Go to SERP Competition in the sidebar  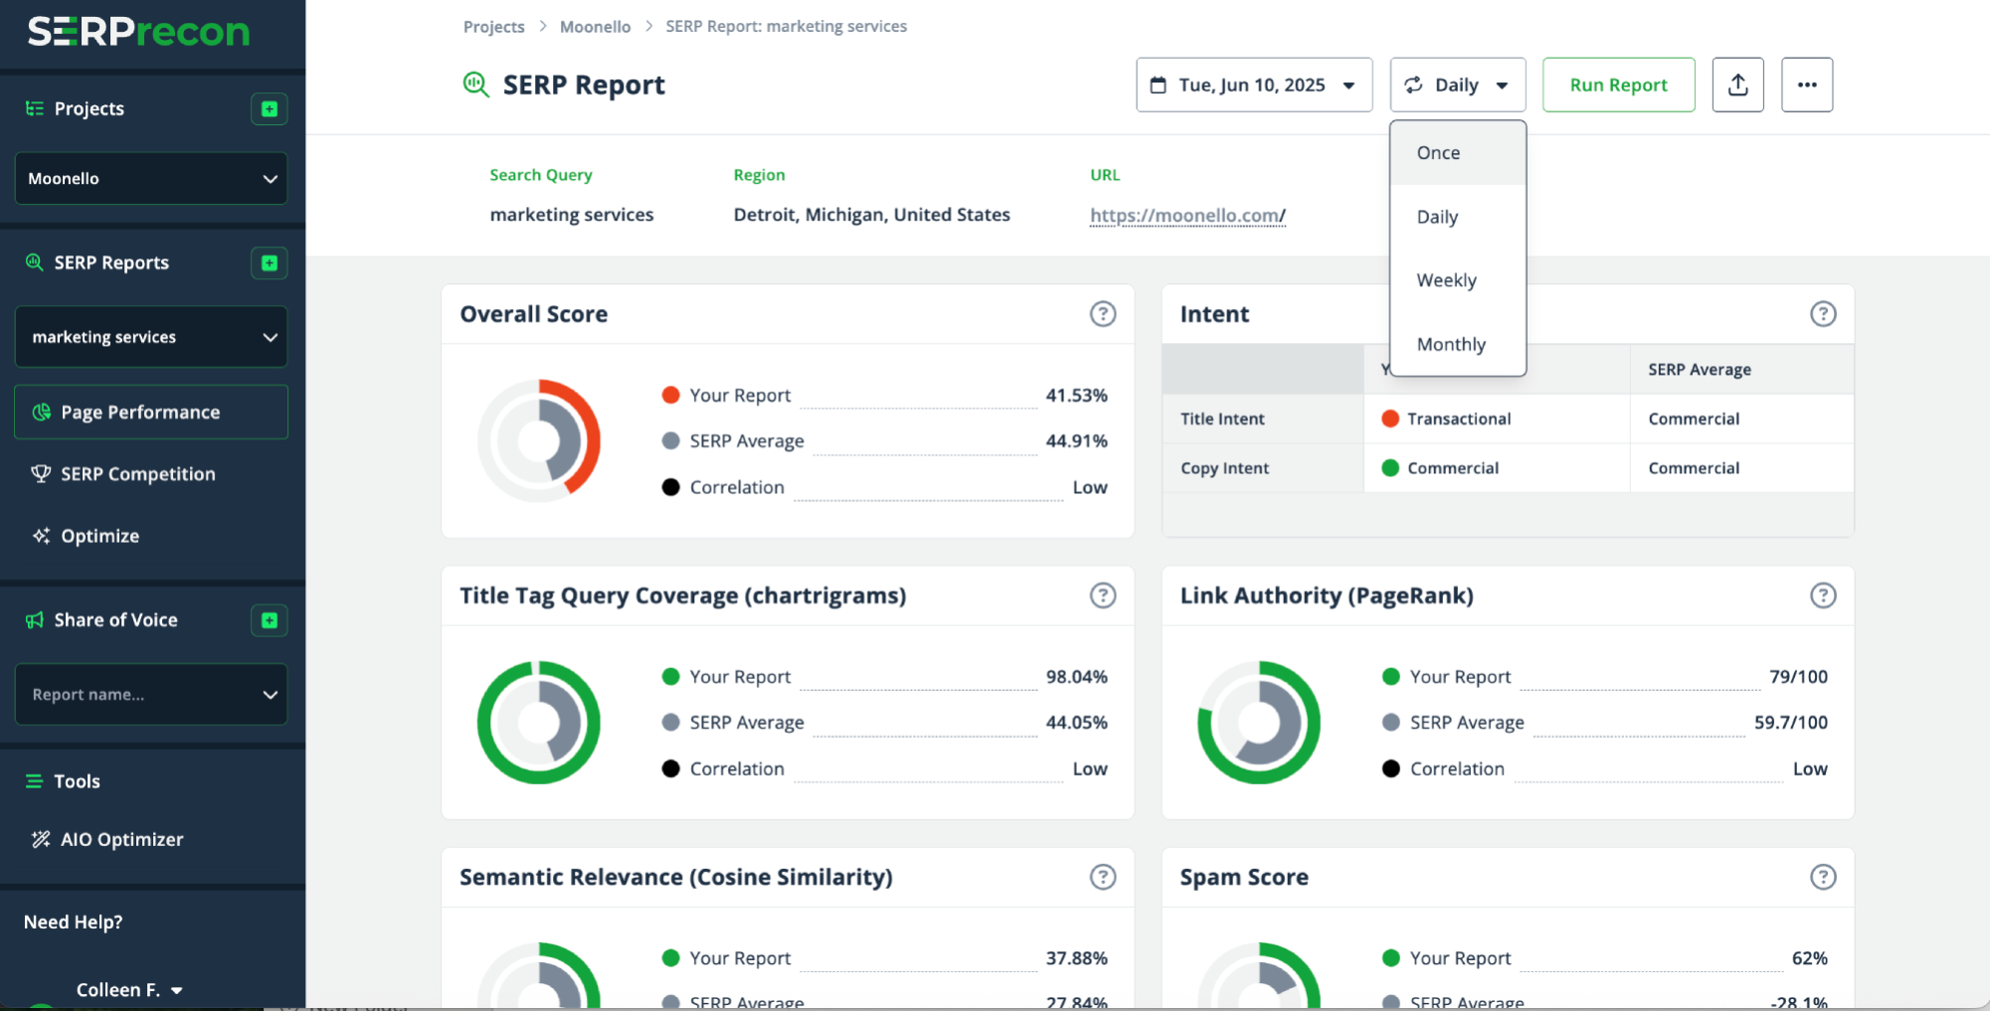coord(137,474)
